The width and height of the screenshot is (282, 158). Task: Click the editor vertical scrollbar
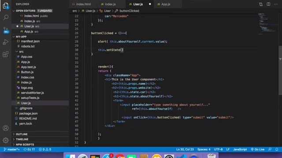(x=280, y=70)
